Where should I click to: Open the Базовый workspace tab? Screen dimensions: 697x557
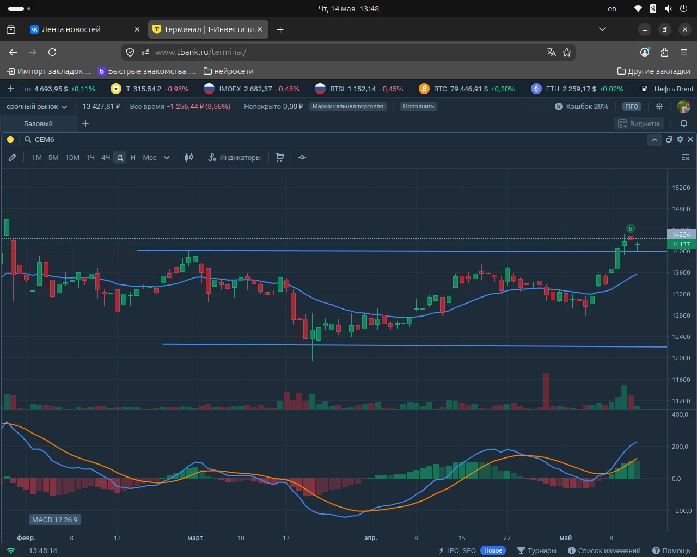38,123
